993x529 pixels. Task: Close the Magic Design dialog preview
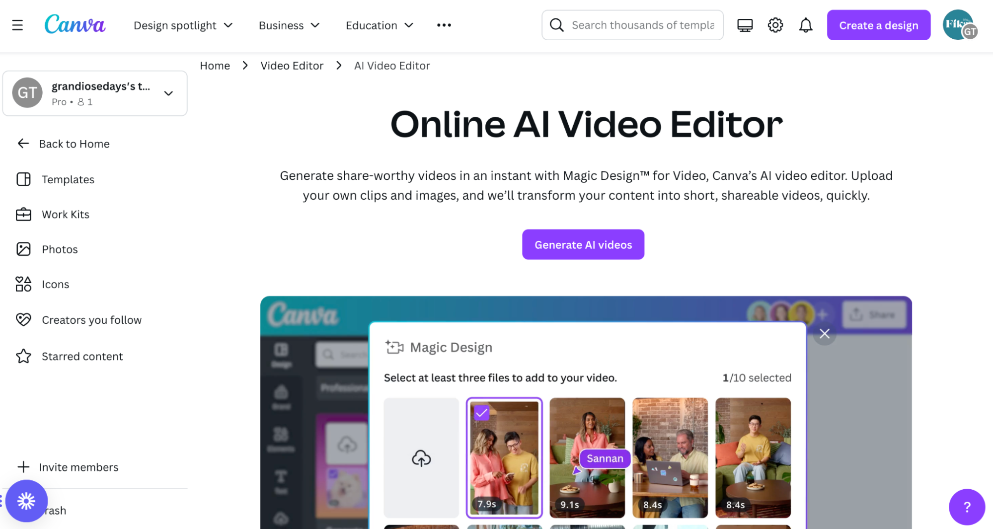click(824, 334)
